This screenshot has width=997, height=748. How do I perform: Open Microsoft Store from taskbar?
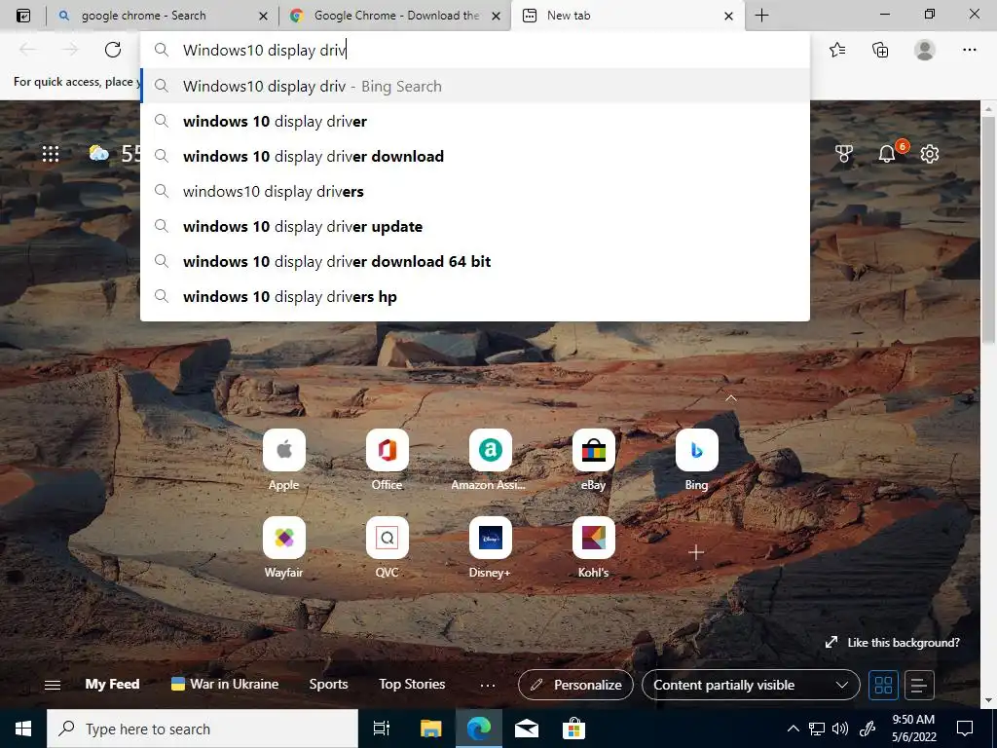tap(573, 729)
